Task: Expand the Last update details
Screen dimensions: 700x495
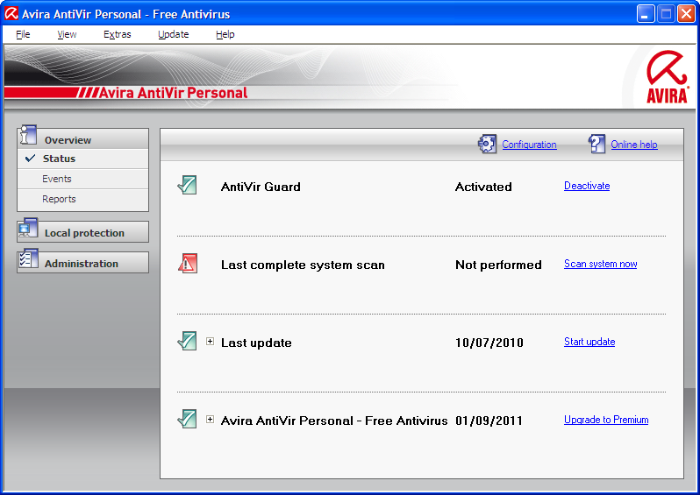Action: pos(210,342)
